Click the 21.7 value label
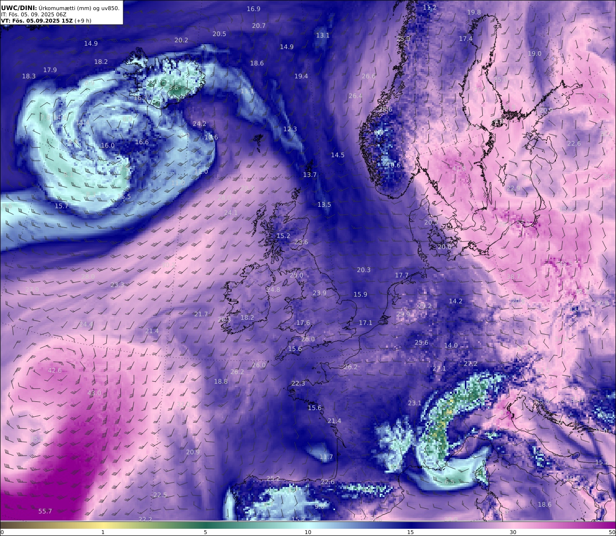This screenshot has height=536, width=616. pyautogui.click(x=201, y=314)
